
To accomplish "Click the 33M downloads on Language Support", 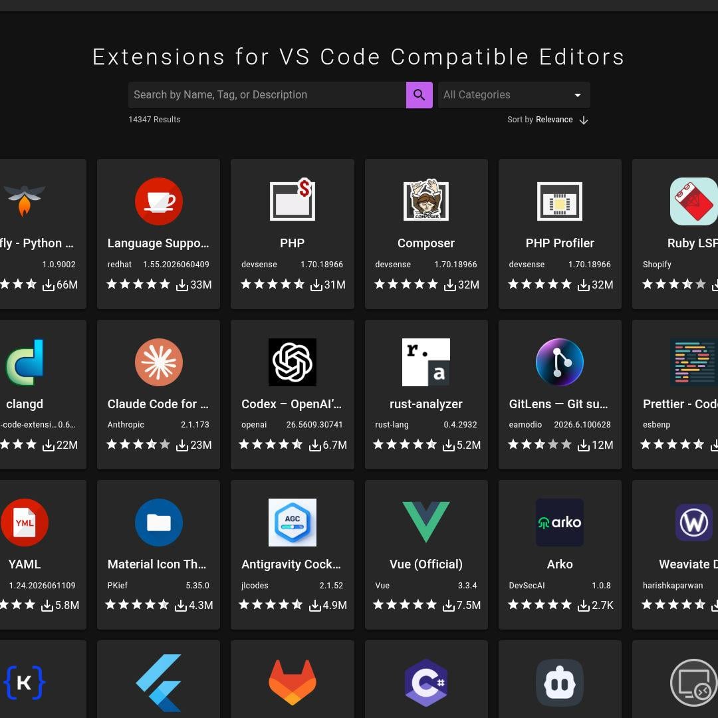I will 195,285.
